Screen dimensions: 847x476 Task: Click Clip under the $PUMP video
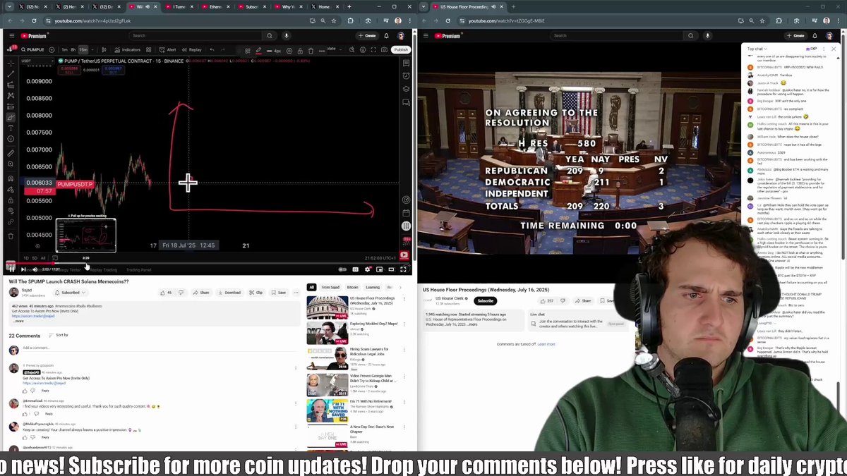coord(256,293)
